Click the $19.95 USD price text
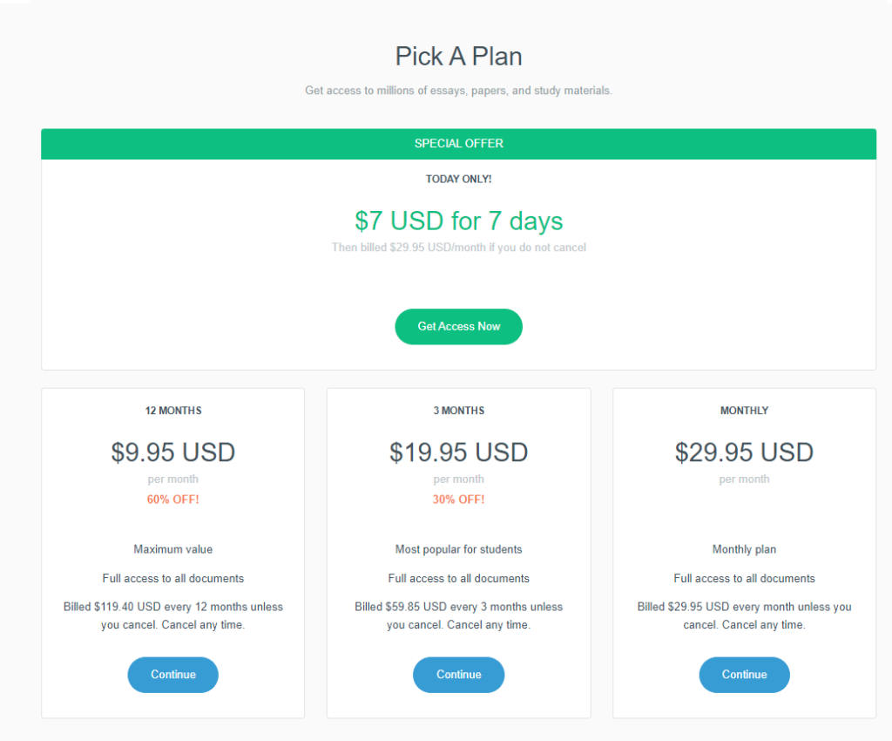The height and width of the screenshot is (741, 892). [458, 452]
